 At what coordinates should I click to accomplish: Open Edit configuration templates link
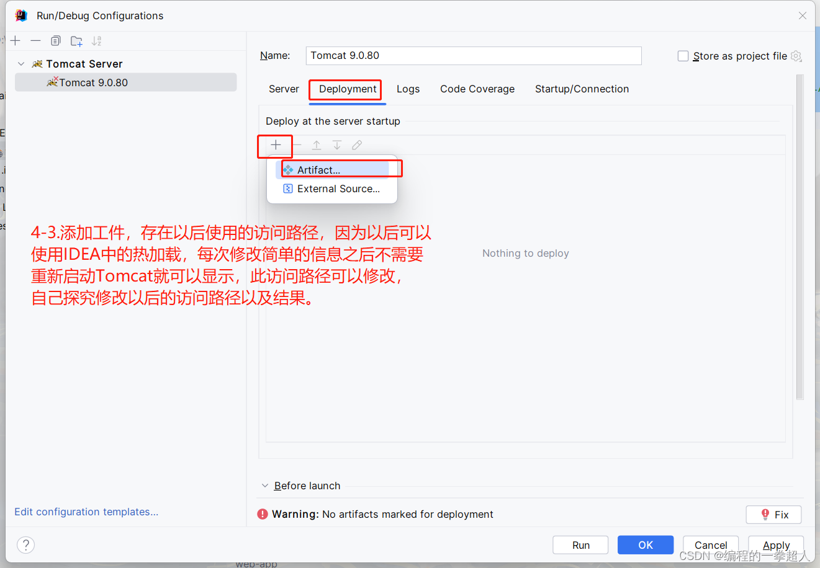pyautogui.click(x=86, y=512)
